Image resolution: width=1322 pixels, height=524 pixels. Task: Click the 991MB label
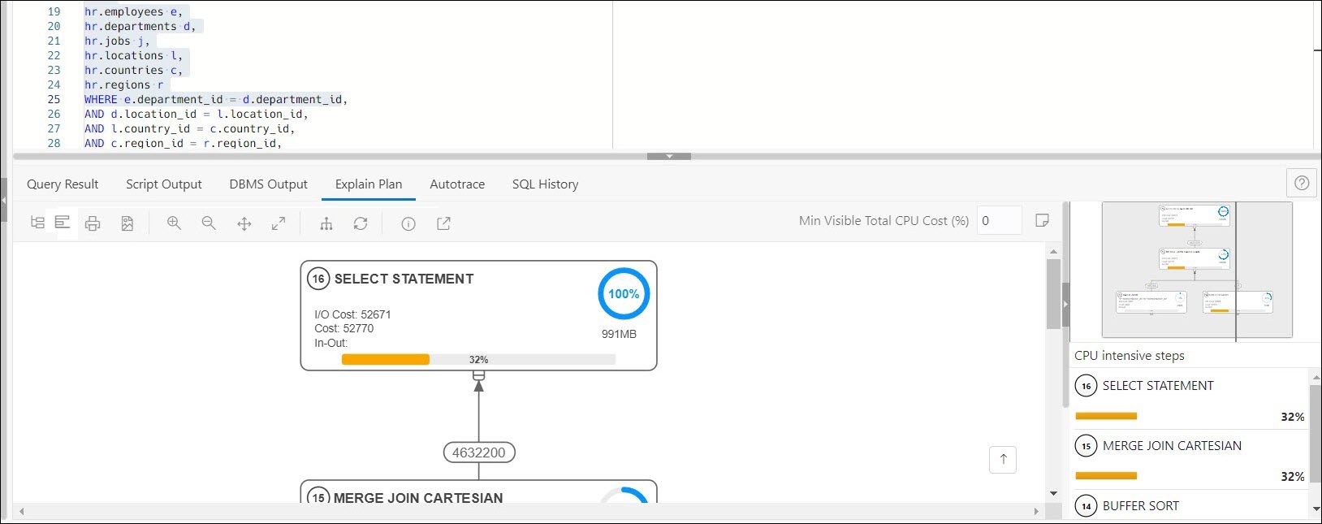(619, 334)
